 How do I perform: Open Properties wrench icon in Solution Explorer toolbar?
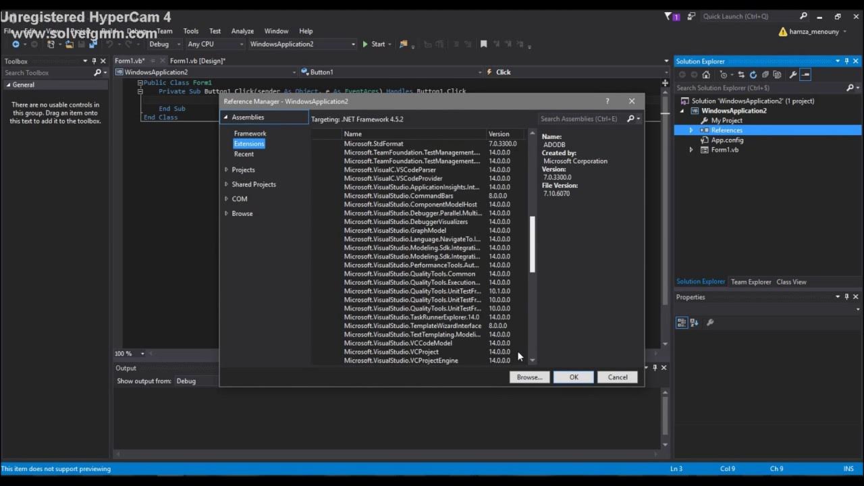tap(793, 75)
